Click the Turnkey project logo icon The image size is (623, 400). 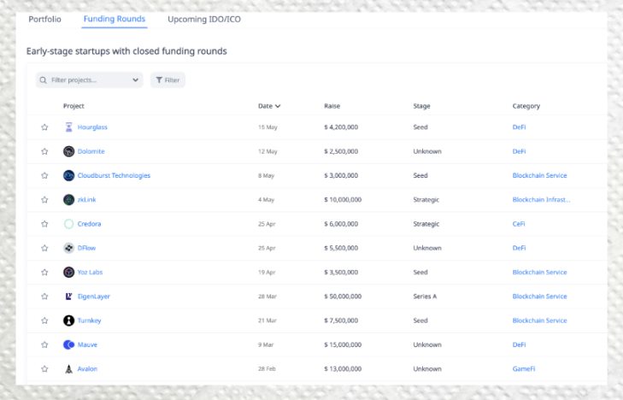[x=69, y=321]
